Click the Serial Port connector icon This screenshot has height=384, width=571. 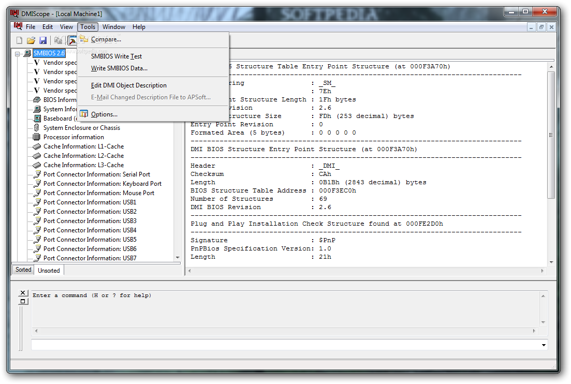tap(37, 174)
